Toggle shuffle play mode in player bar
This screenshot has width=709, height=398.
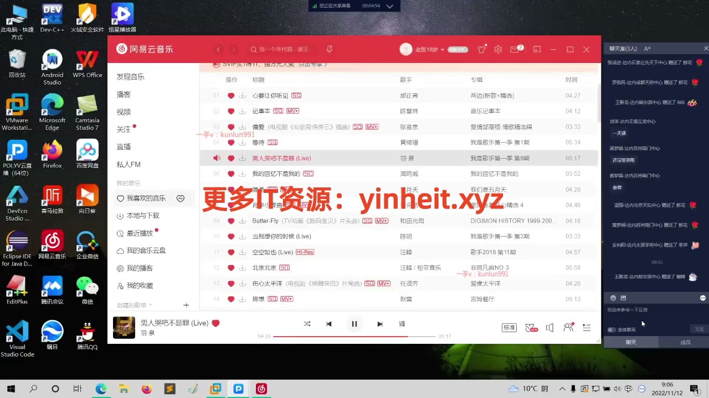coord(307,324)
